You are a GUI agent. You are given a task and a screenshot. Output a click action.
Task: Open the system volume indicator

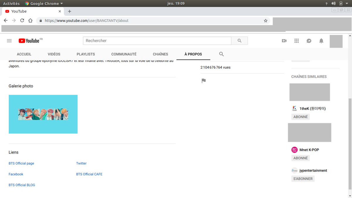[334, 4]
